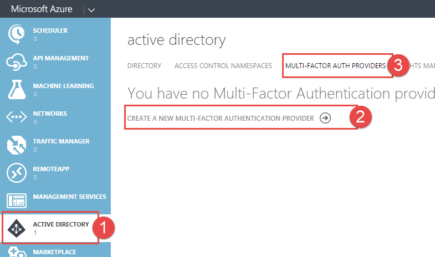This screenshot has height=257, width=435.
Task: Click the count '0' under API Management
Action: [x=35, y=66]
